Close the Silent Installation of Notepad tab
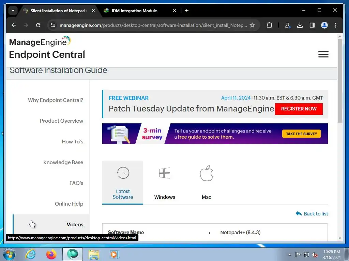The height and width of the screenshot is (261, 349). (x=93, y=11)
